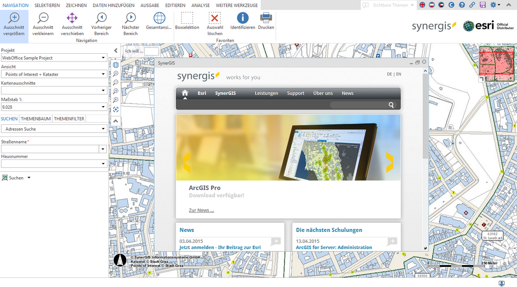Follow the Zur News link in the SynerGIS window
Image resolution: width=517 pixels, height=287 pixels.
pos(200,210)
